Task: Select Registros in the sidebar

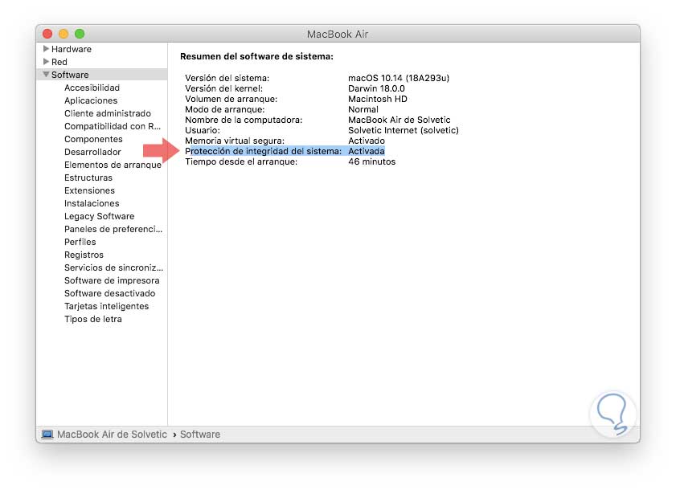Action: click(84, 255)
